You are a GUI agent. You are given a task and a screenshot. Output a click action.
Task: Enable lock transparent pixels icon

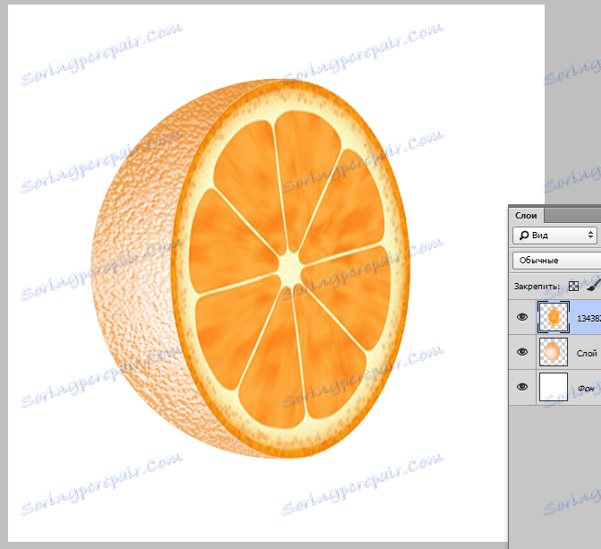[573, 286]
